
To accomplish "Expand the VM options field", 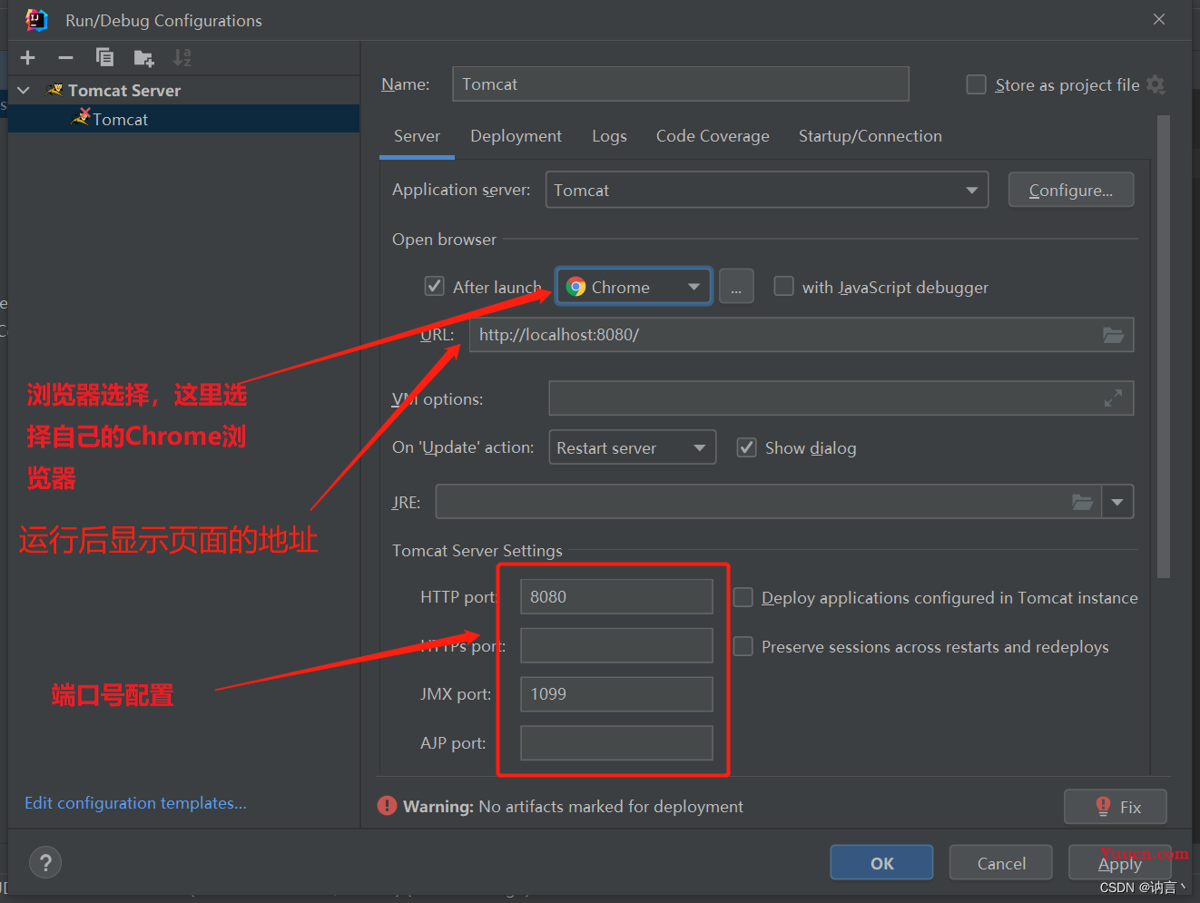I will (x=1113, y=398).
